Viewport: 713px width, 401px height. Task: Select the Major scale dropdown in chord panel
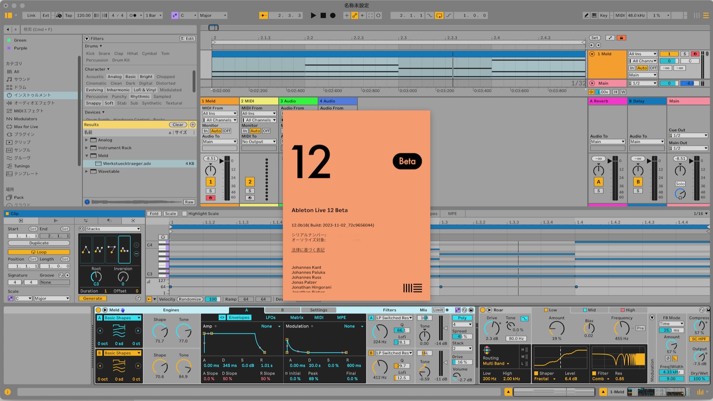point(51,298)
